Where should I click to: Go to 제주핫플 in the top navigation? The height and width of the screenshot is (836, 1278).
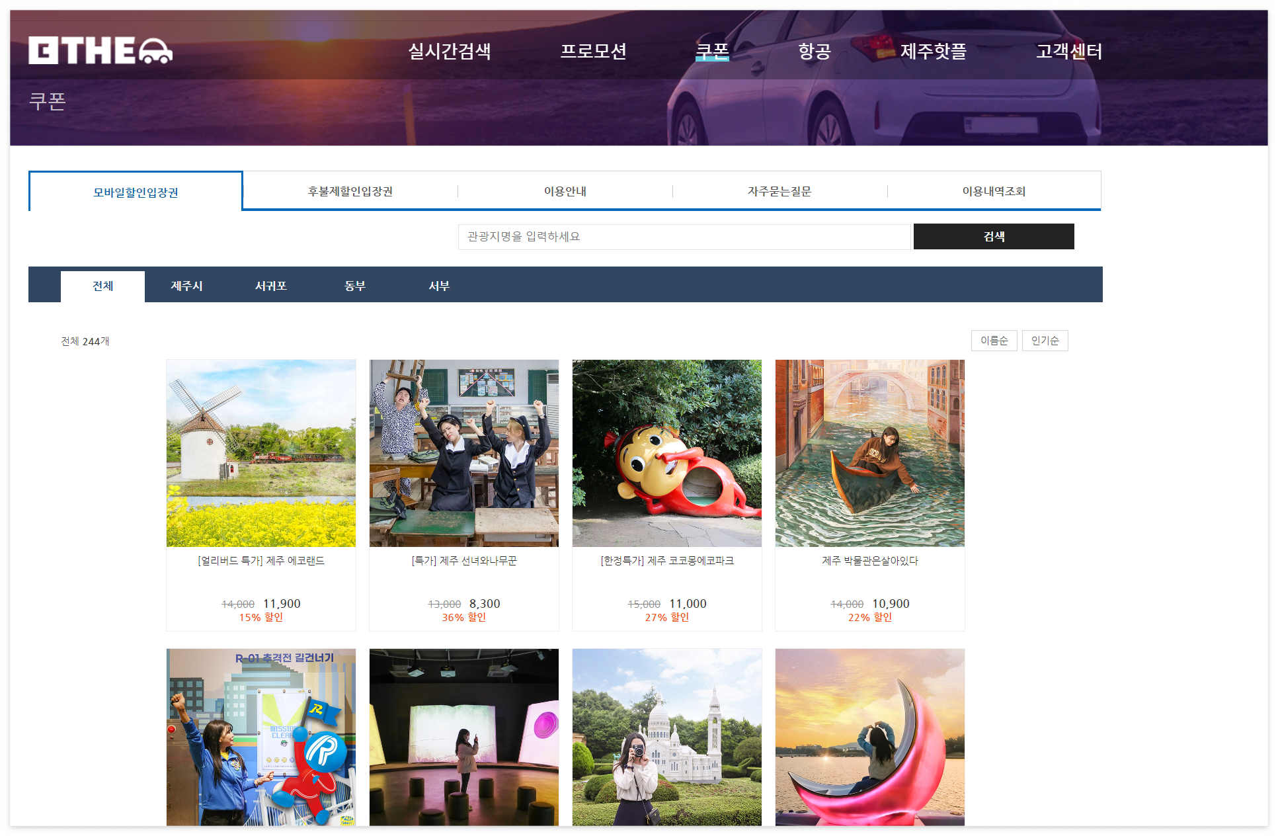tap(933, 51)
